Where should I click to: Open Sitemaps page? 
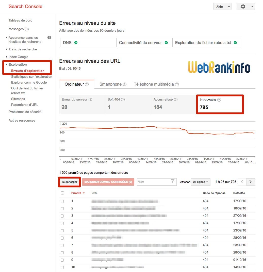pyautogui.click(x=18, y=99)
